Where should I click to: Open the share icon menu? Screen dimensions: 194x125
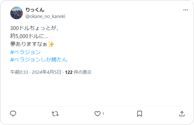pyautogui.click(x=182, y=114)
